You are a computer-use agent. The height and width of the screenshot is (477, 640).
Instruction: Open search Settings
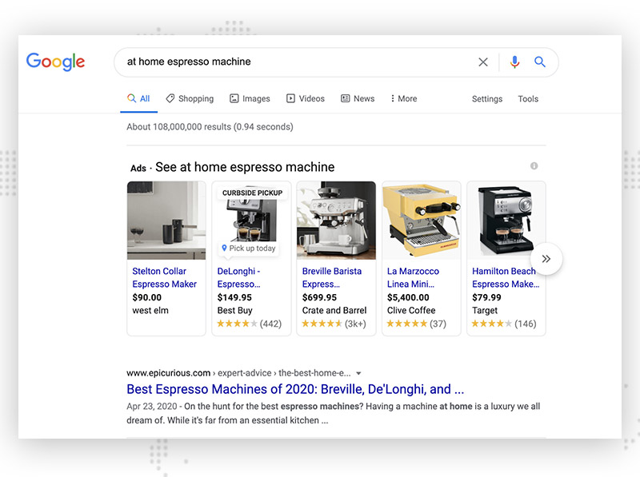487,99
